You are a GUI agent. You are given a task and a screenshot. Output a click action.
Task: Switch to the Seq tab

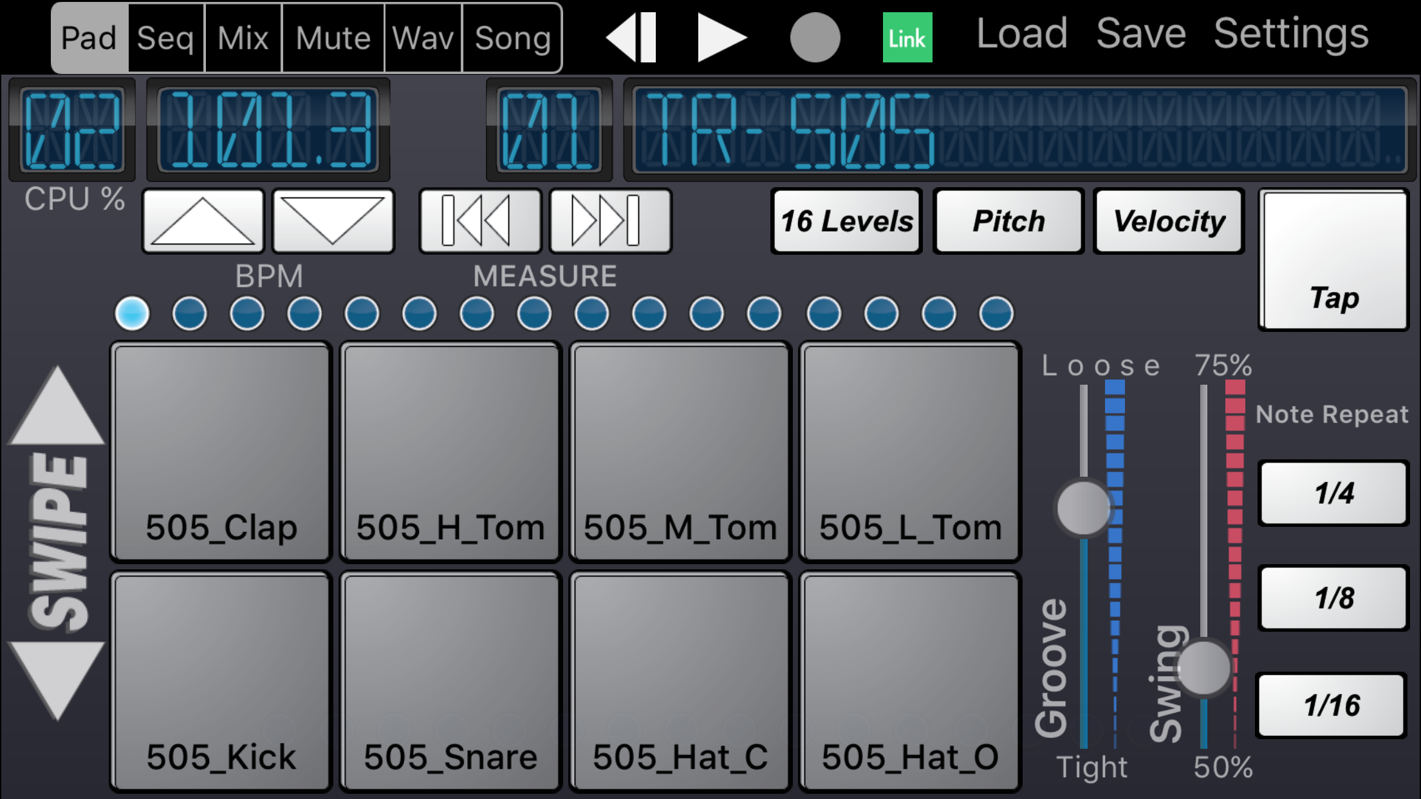[x=165, y=38]
